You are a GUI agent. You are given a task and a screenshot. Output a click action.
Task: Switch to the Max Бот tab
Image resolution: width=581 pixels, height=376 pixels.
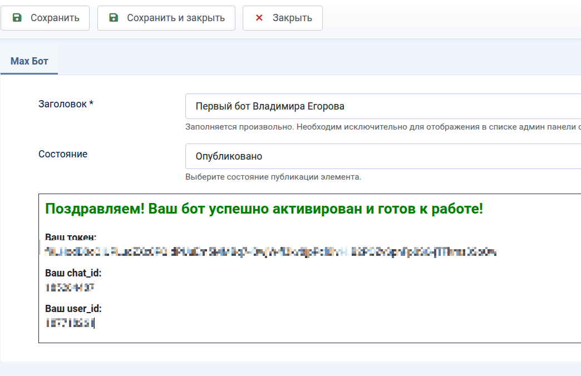tap(29, 61)
